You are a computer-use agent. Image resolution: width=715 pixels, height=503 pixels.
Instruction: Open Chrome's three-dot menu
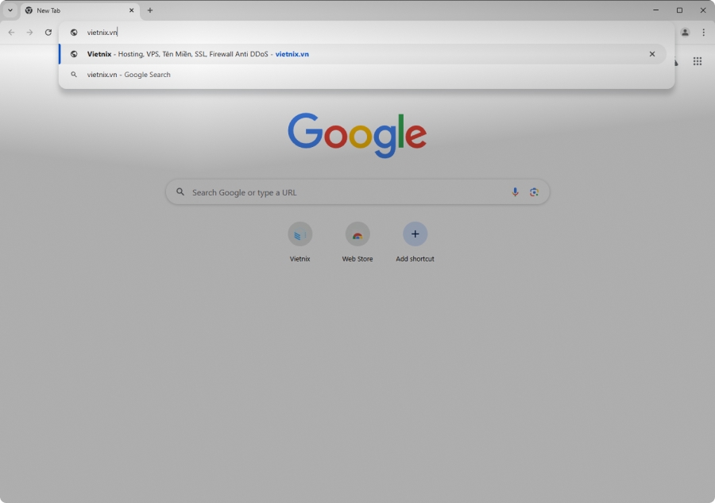(x=703, y=33)
